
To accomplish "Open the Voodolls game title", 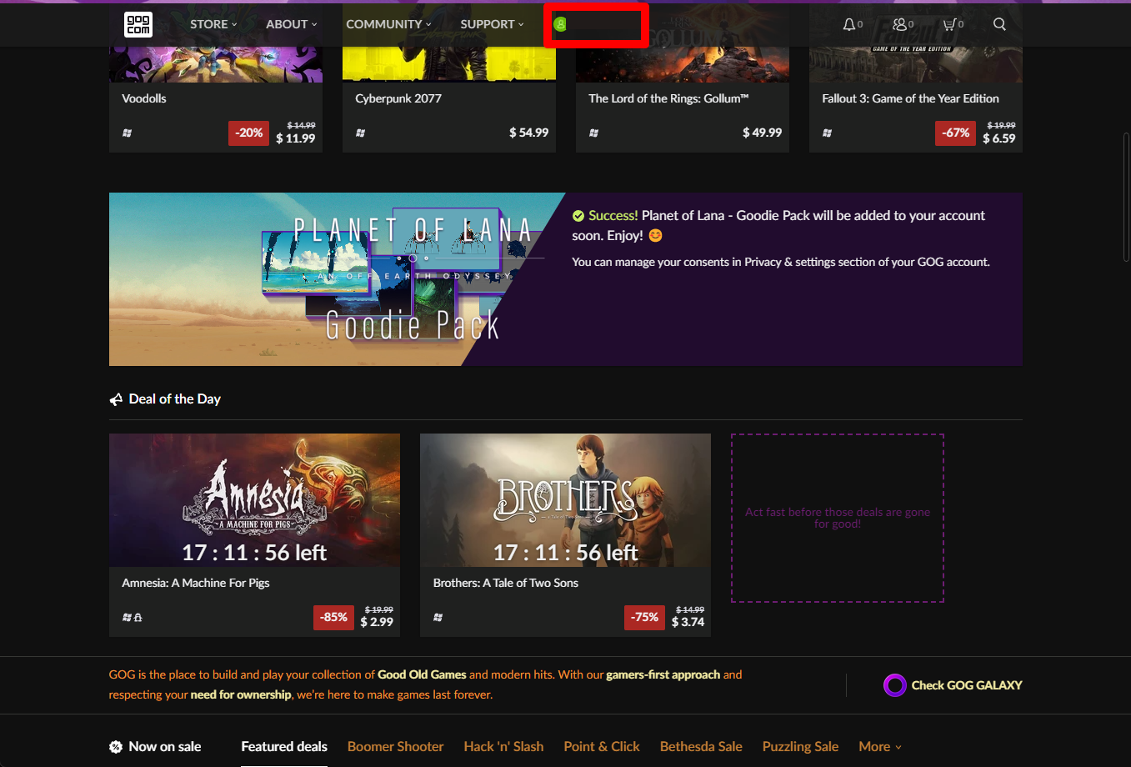I will click(144, 98).
